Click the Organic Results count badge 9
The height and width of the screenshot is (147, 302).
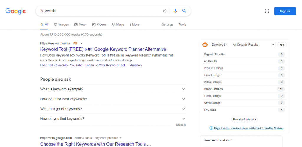(281, 54)
